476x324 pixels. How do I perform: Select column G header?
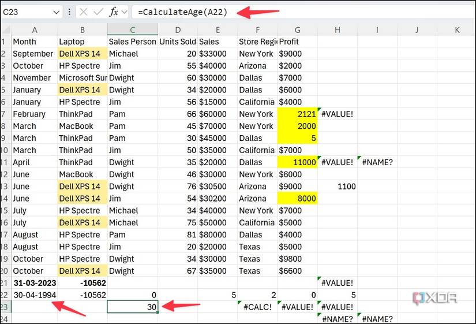coord(298,30)
